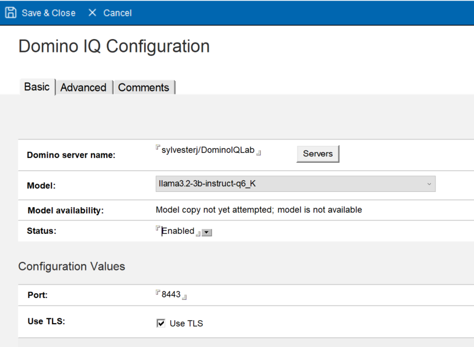The width and height of the screenshot is (474, 347).
Task: Open the Advanced tab
Action: pyautogui.click(x=83, y=87)
